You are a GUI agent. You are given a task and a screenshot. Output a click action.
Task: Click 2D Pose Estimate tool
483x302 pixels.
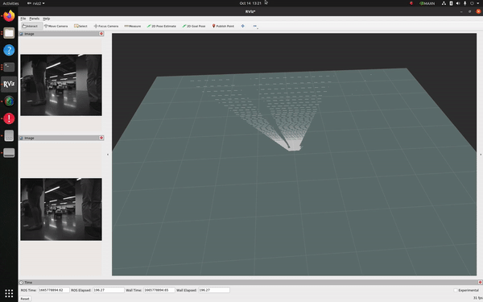point(162,27)
